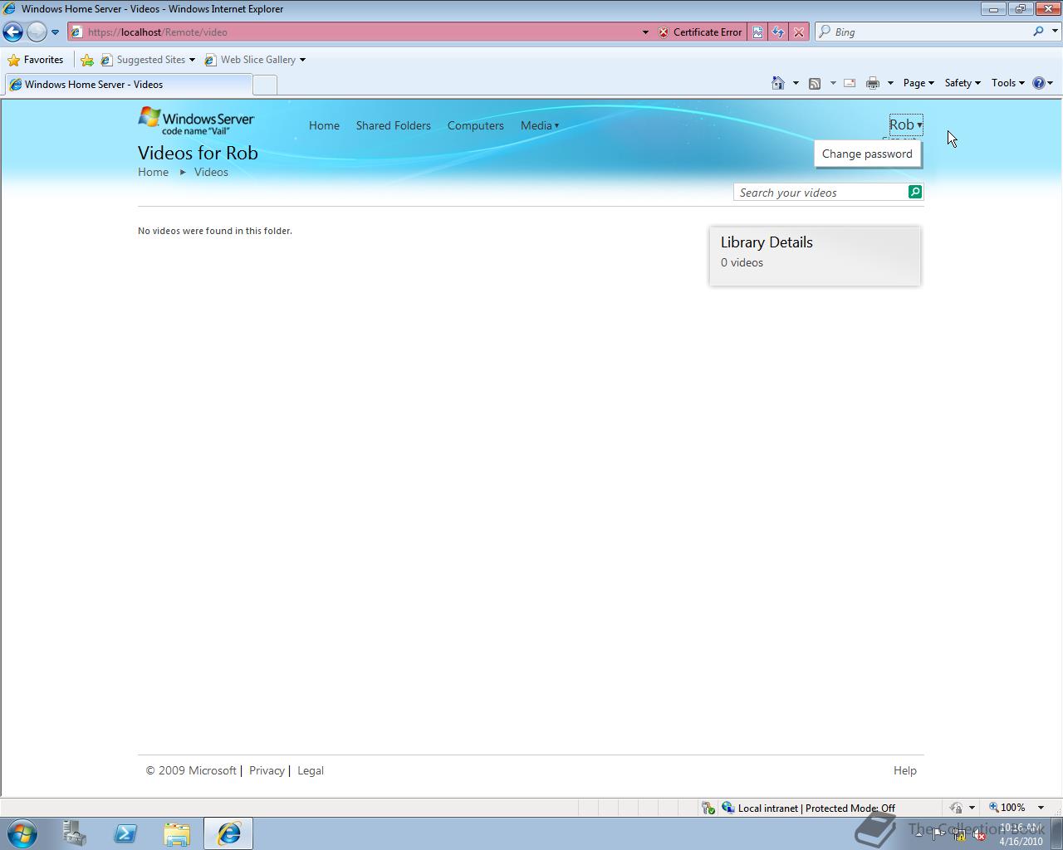Open the Privacy link

[x=267, y=770]
